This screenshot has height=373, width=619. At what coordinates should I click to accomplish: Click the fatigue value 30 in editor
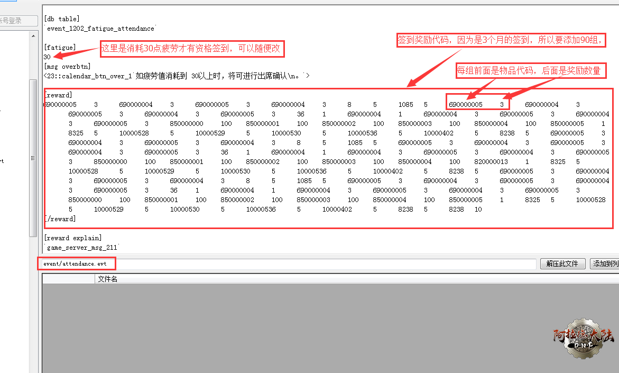tap(47, 57)
